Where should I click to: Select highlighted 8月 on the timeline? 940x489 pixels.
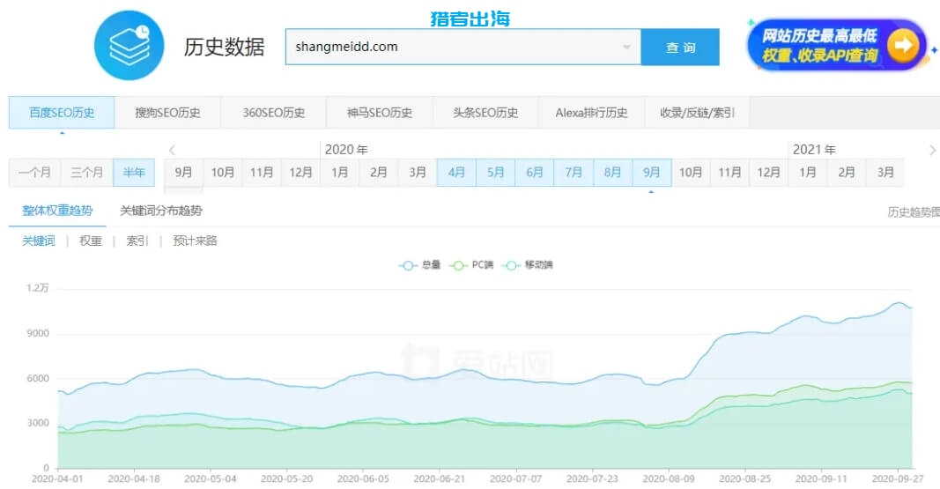pyautogui.click(x=612, y=173)
